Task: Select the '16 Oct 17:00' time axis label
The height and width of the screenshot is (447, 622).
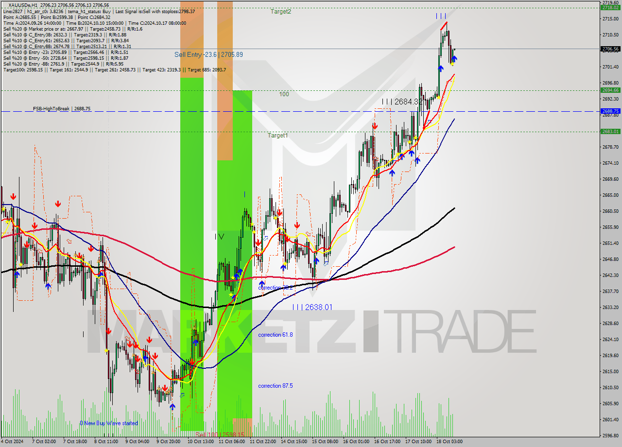Action: [x=387, y=442]
